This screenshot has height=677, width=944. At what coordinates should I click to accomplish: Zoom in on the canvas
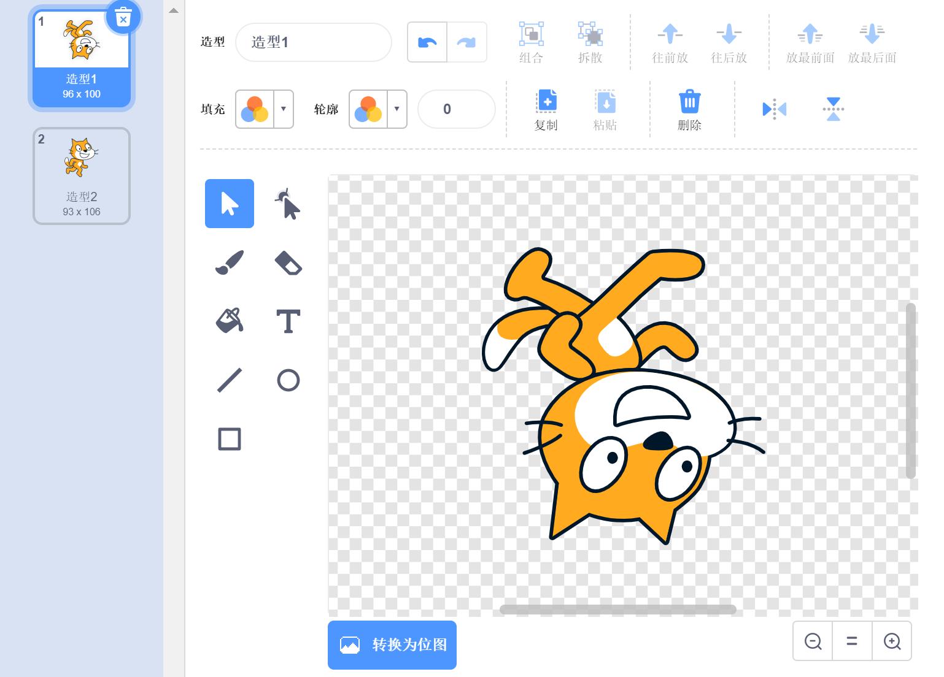pyautogui.click(x=892, y=641)
